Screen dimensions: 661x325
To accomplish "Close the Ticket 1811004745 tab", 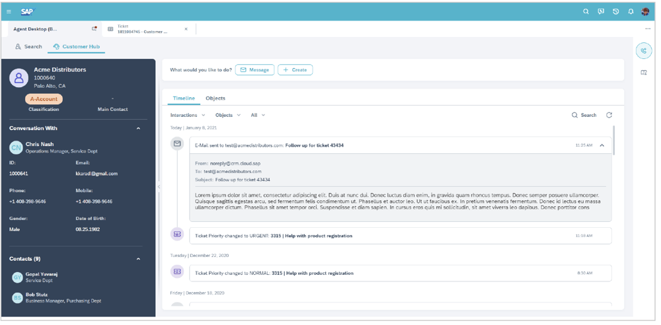I will [186, 29].
